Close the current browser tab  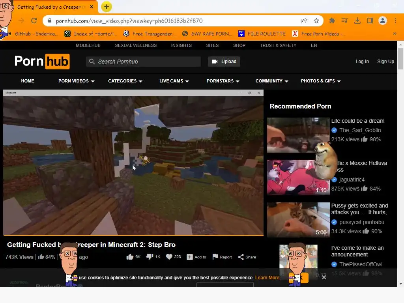[x=92, y=7]
